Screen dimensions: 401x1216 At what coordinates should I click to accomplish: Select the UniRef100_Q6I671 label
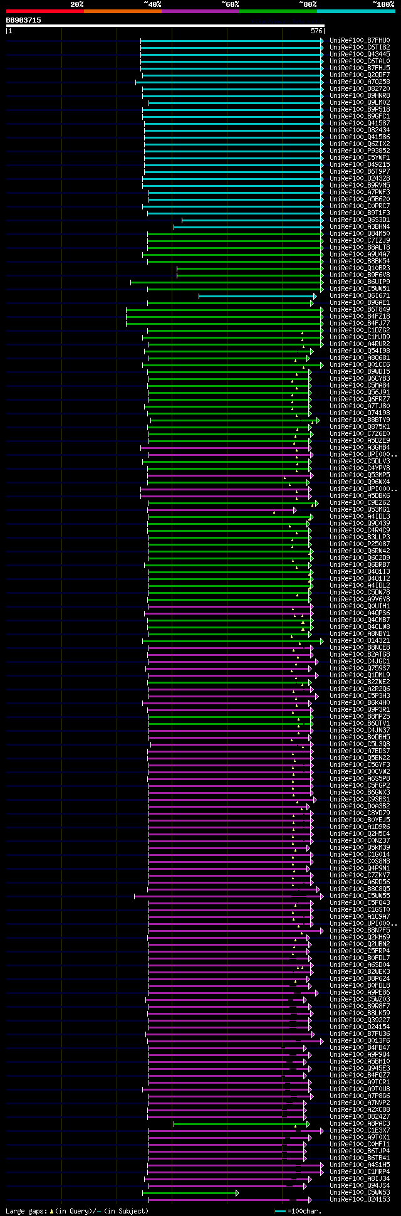360,296
